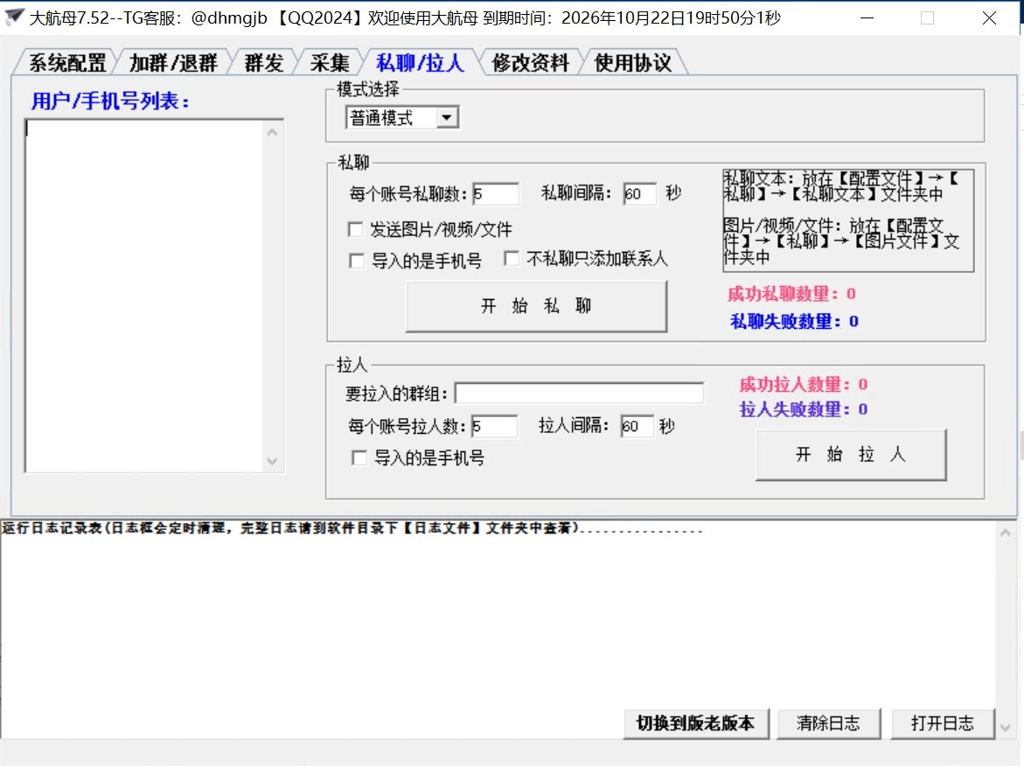This screenshot has width=1024, height=767.
Task: Click the user list scrollbar up arrow
Action: (271, 132)
